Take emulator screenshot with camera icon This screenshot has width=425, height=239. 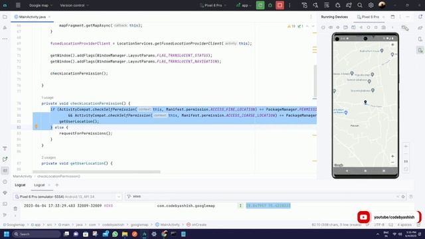pos(383,27)
